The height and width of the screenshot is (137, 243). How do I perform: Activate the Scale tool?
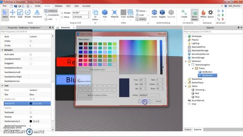tap(20, 14)
